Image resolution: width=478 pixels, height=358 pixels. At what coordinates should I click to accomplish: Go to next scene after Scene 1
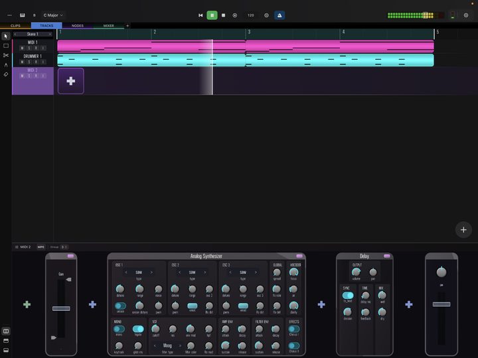click(x=50, y=34)
